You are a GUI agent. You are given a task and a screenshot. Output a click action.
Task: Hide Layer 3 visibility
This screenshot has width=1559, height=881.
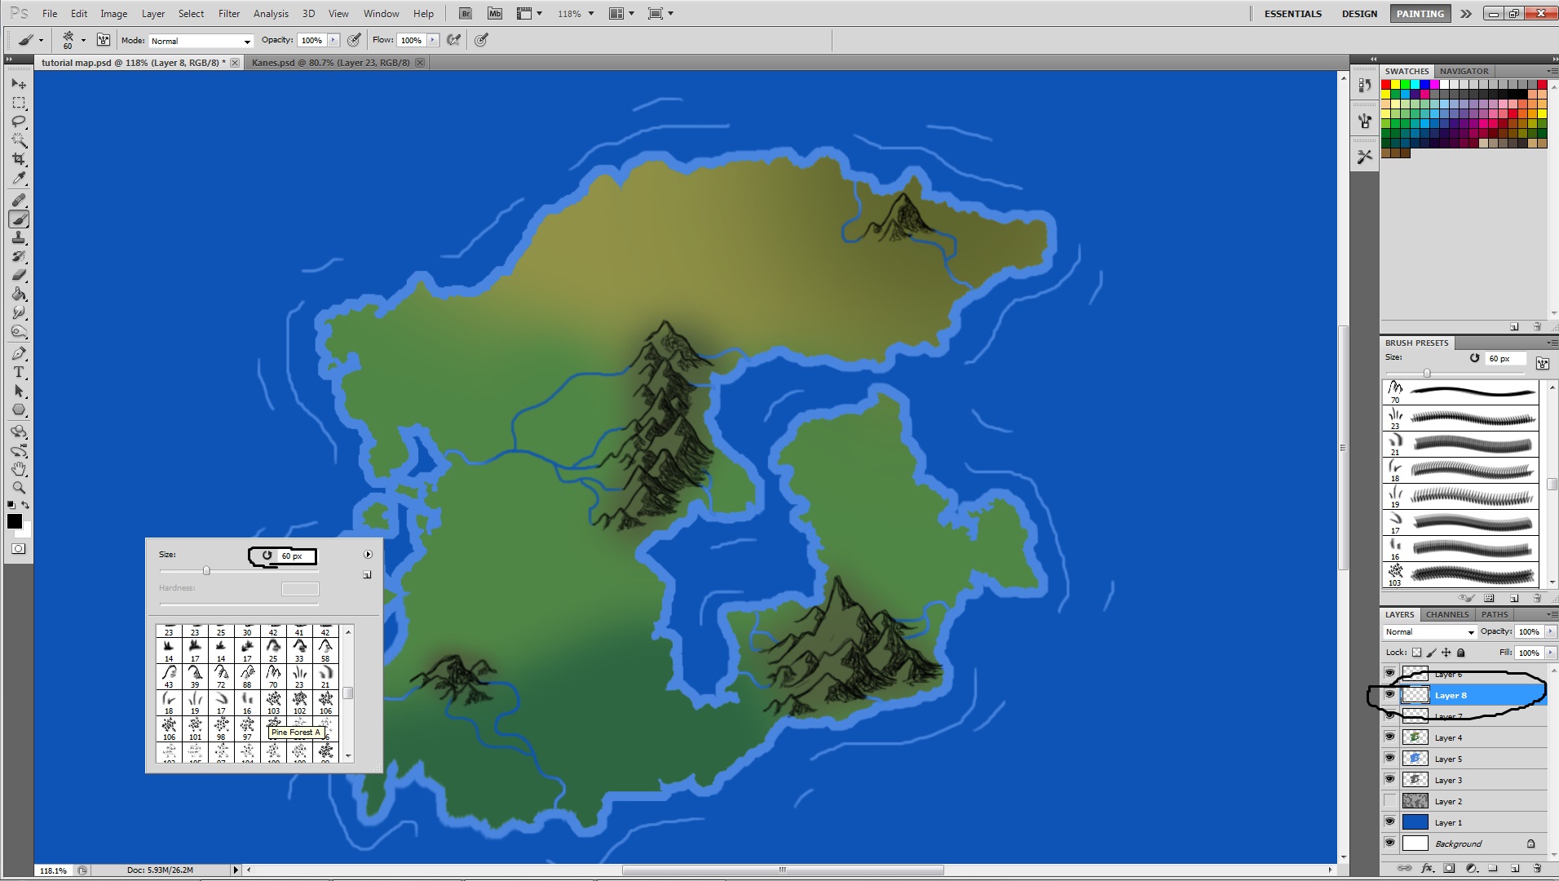[1390, 779]
